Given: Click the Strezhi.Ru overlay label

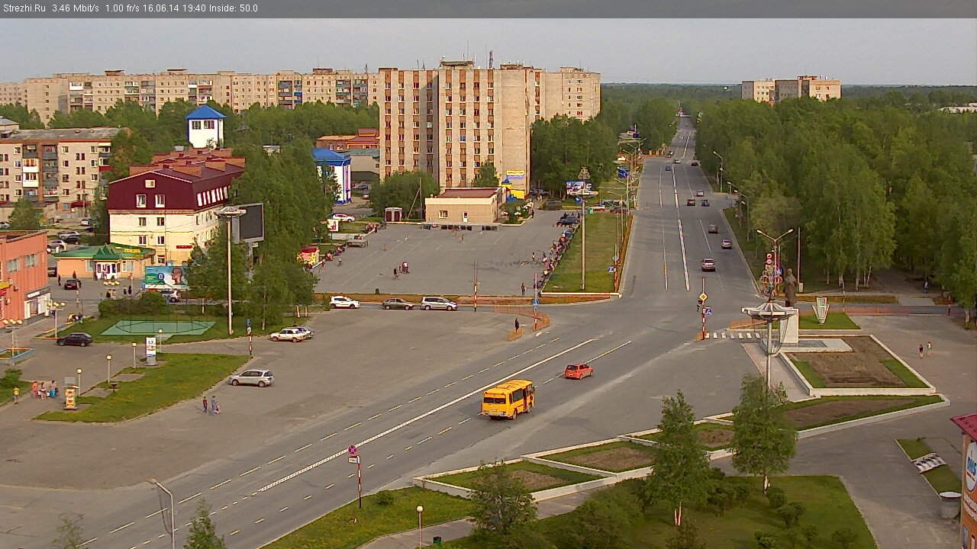Looking at the screenshot, I should tap(24, 8).
